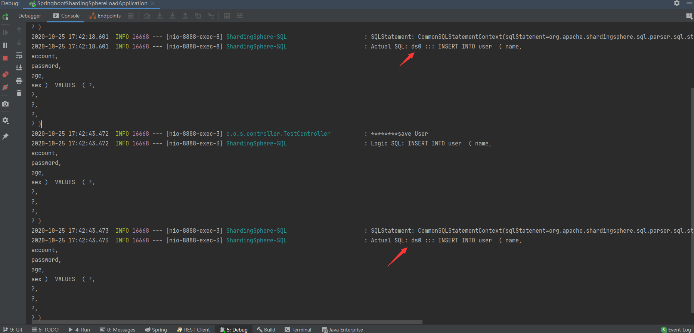Click the '********save User' log message

point(399,133)
